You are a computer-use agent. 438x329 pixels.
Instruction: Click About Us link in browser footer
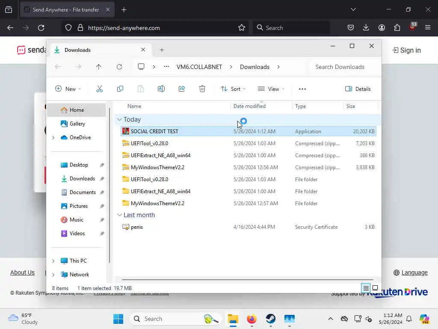[x=22, y=272]
